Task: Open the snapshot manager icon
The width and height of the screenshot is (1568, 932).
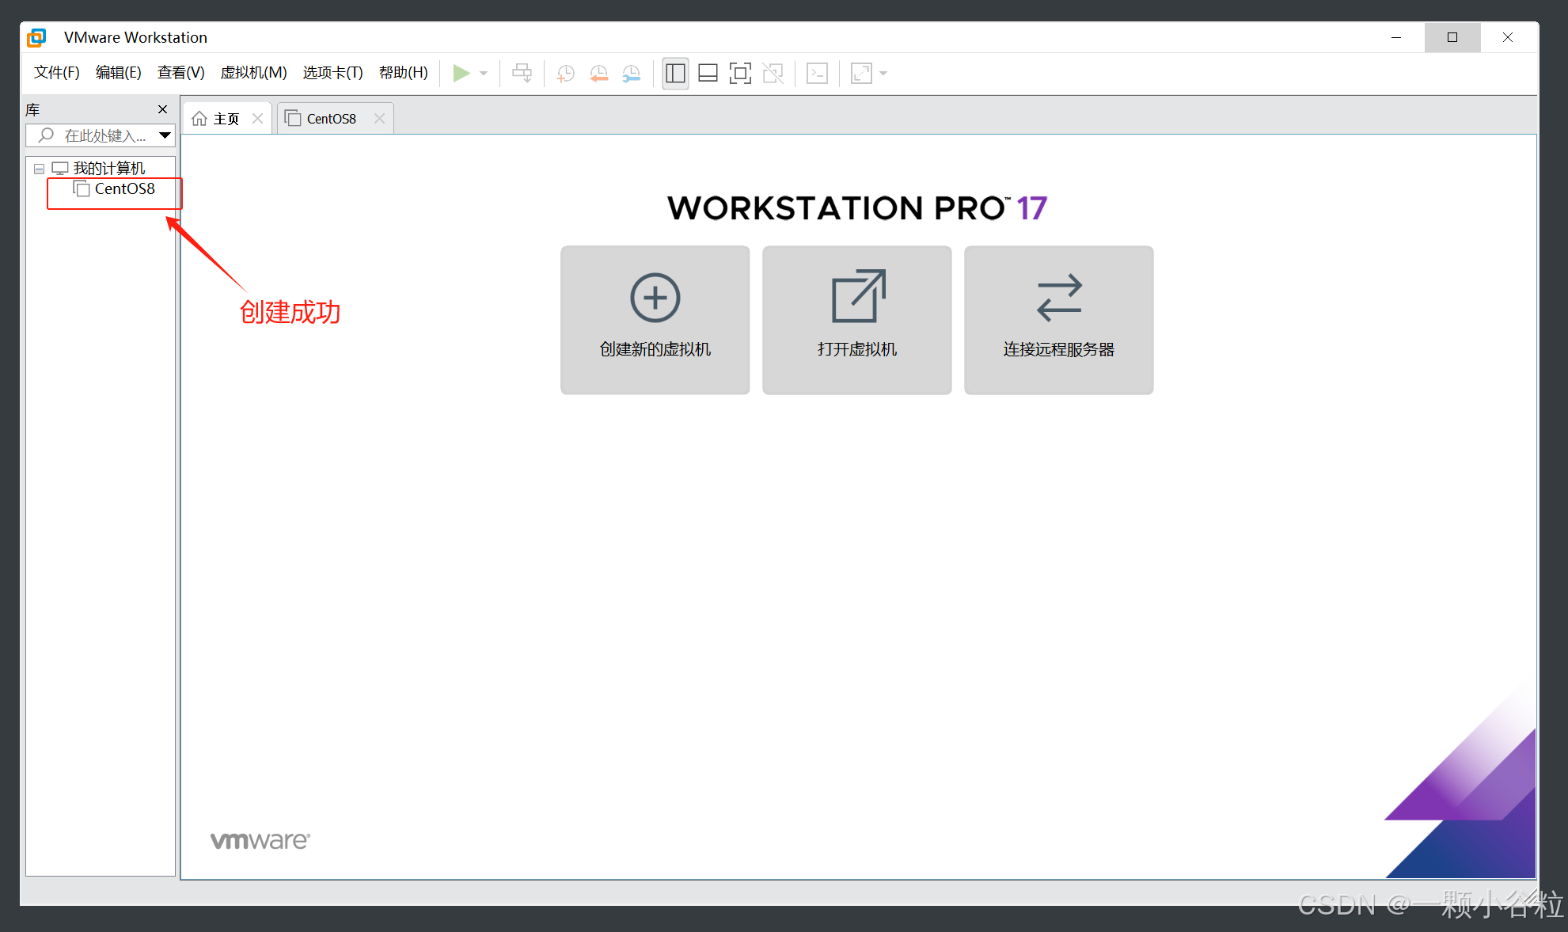Action: click(632, 74)
